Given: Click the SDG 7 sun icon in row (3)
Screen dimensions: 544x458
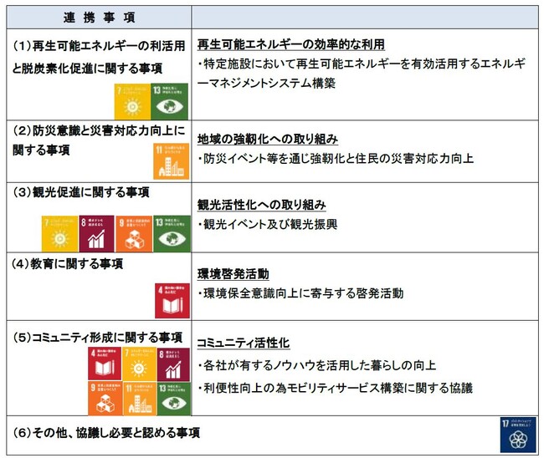Looking at the screenshot, I should (x=59, y=233).
